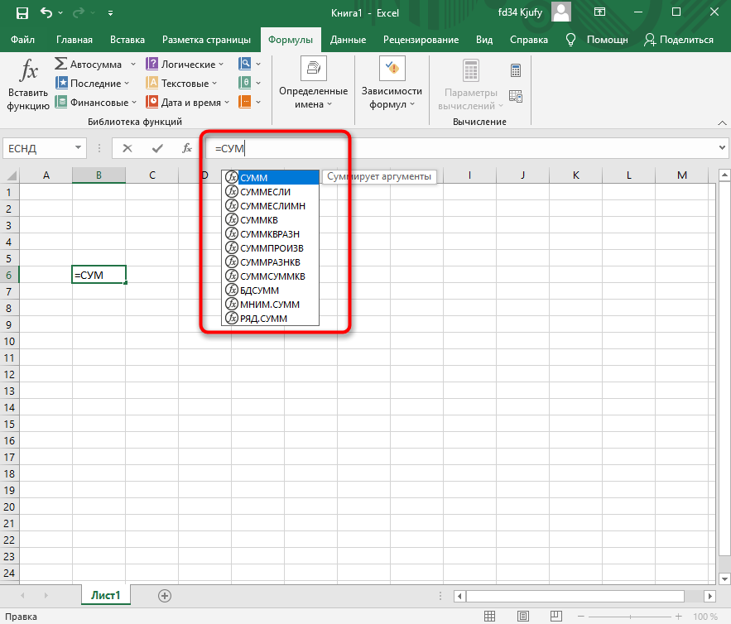Confirm the formula with the checkmark icon

click(x=156, y=148)
